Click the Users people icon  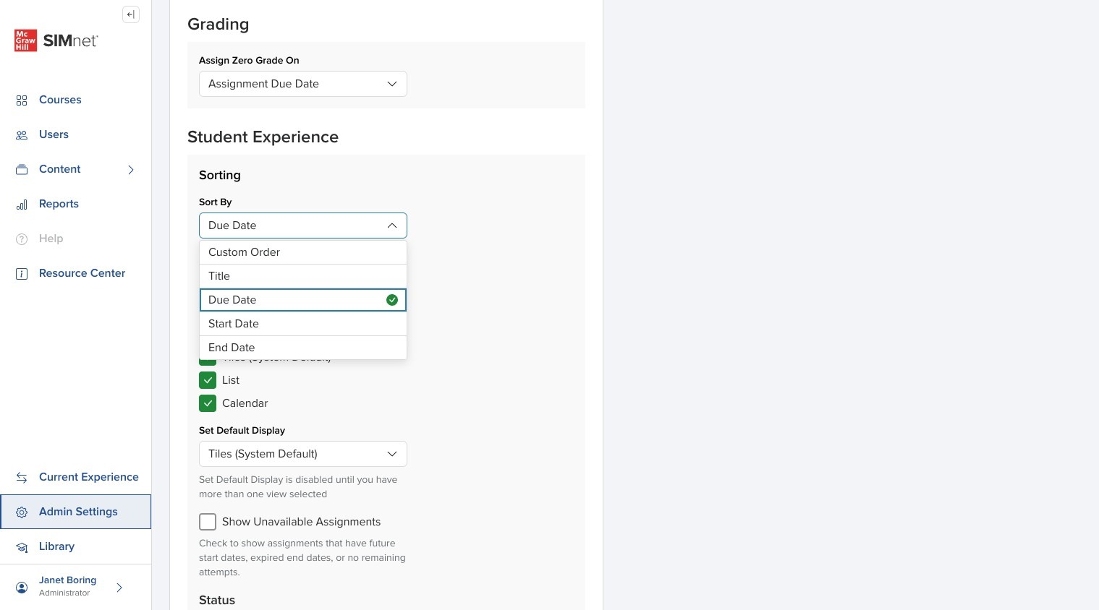pos(22,135)
